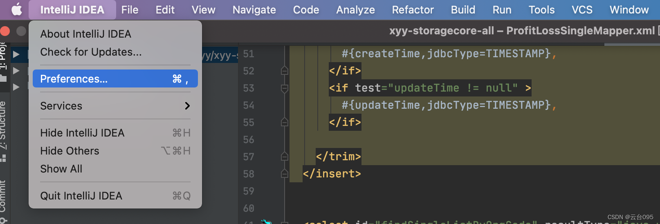
Task: Open the Refactor menu
Action: [x=413, y=10]
